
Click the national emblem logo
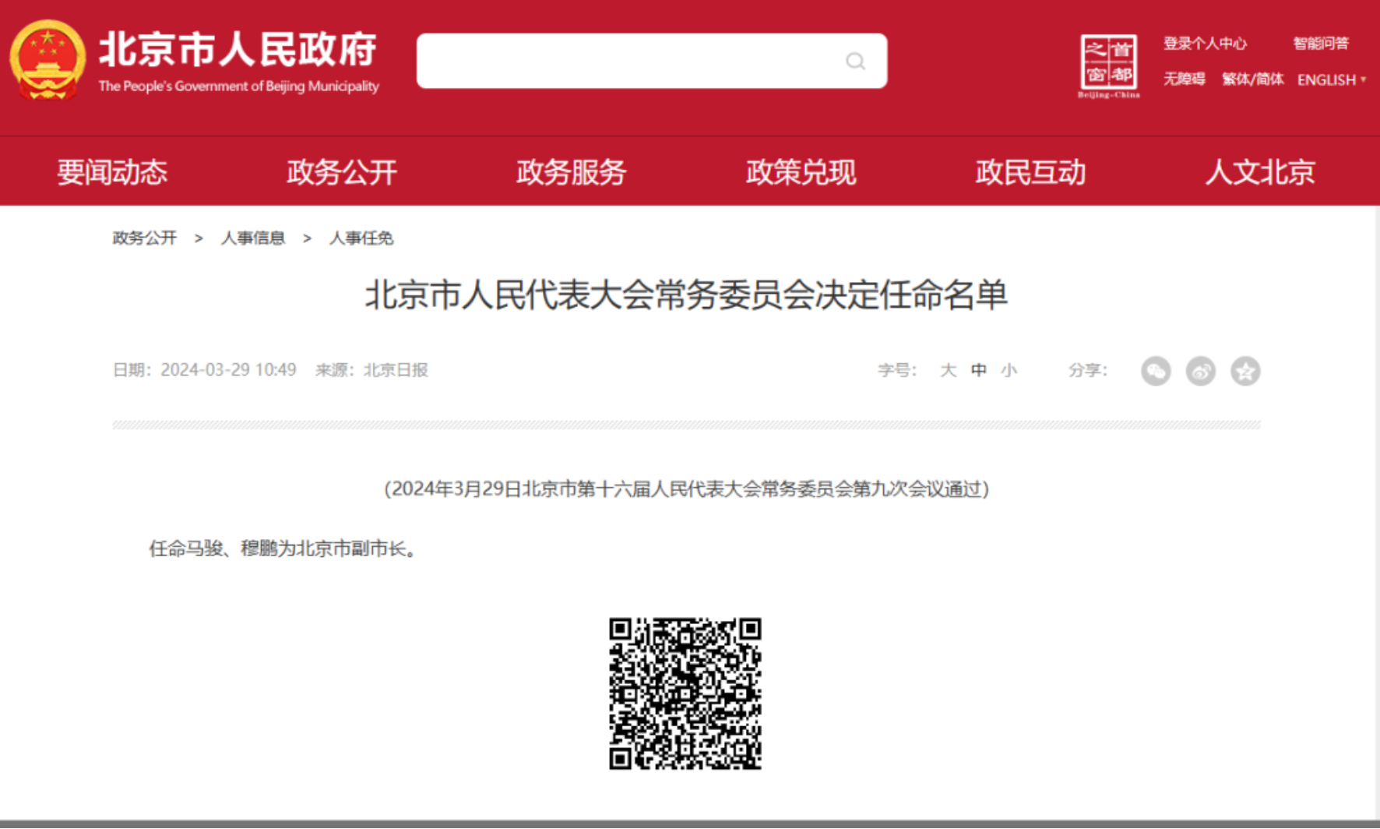(48, 61)
